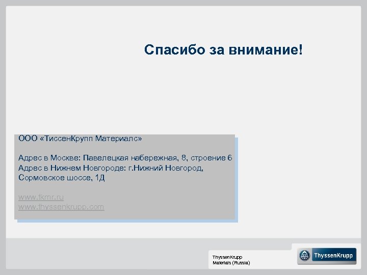
Task: Open the www.tkmr.ru link
Action: point(41,197)
